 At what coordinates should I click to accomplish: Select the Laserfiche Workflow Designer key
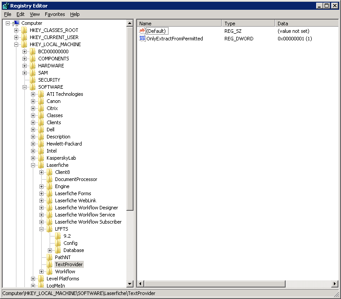pos(86,208)
